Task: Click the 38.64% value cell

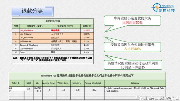Action: tap(87, 34)
